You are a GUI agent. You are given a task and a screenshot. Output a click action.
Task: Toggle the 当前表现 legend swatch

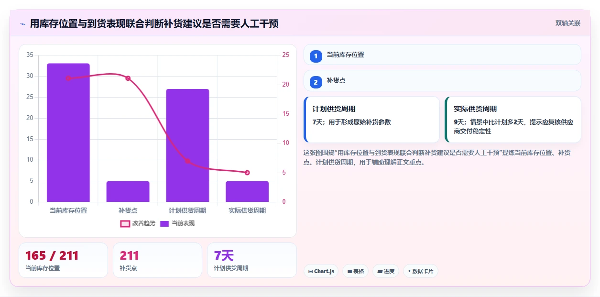(x=164, y=223)
